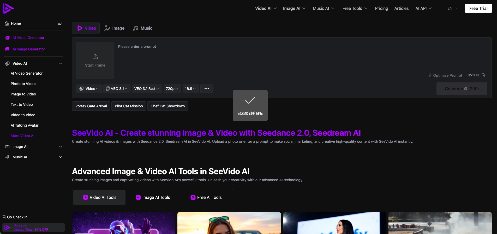Open the AI API top menu dropdown
Image resolution: width=497 pixels, height=234 pixels.
click(x=423, y=8)
